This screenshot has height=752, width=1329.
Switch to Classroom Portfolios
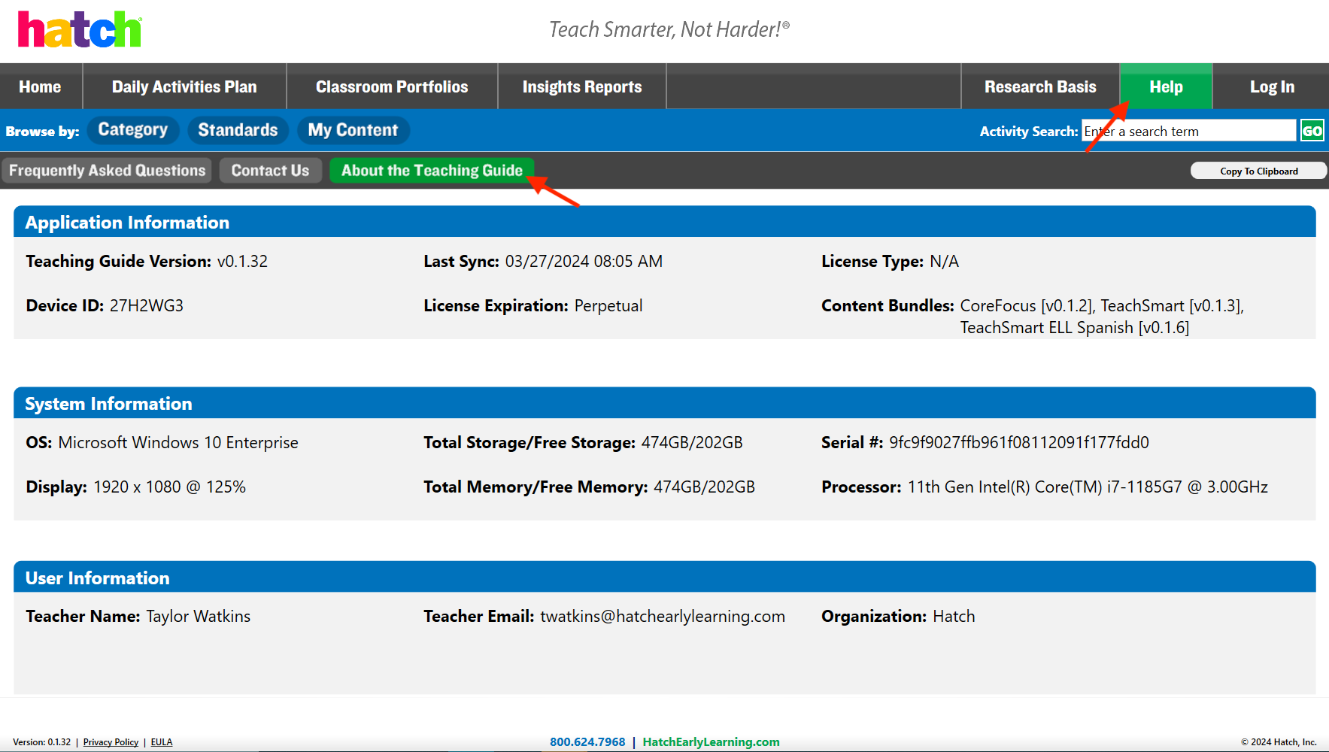[x=392, y=86]
